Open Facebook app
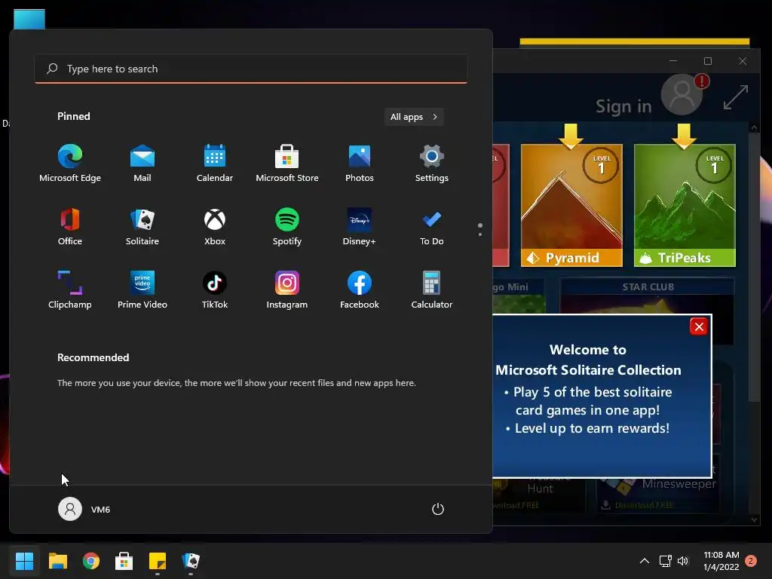 (360, 289)
